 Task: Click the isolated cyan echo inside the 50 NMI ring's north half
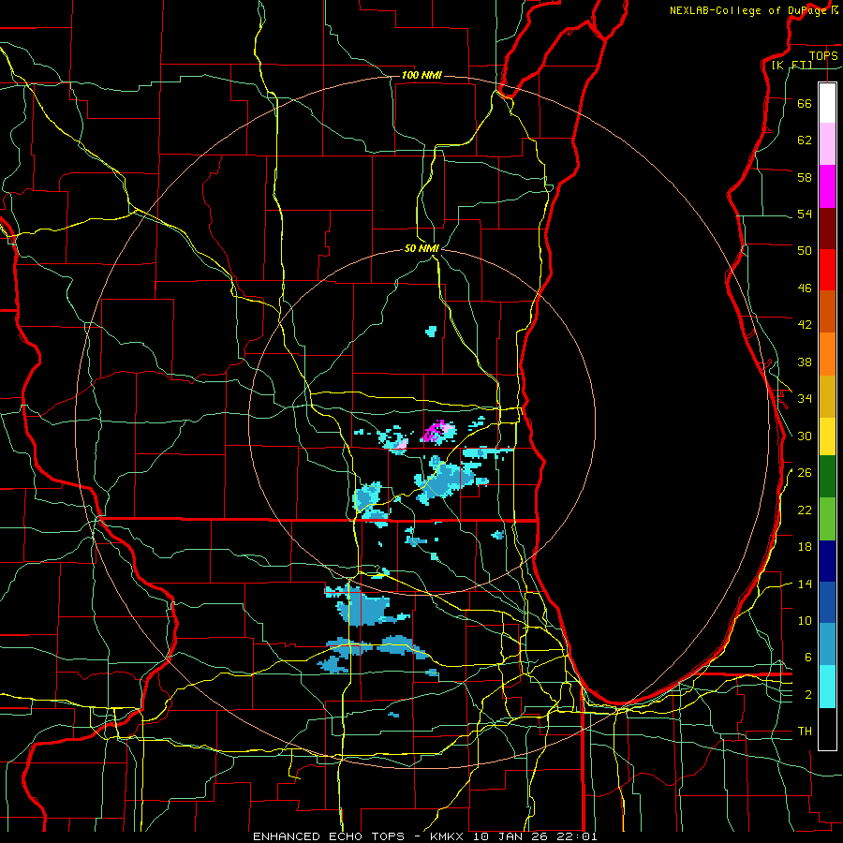[431, 332]
